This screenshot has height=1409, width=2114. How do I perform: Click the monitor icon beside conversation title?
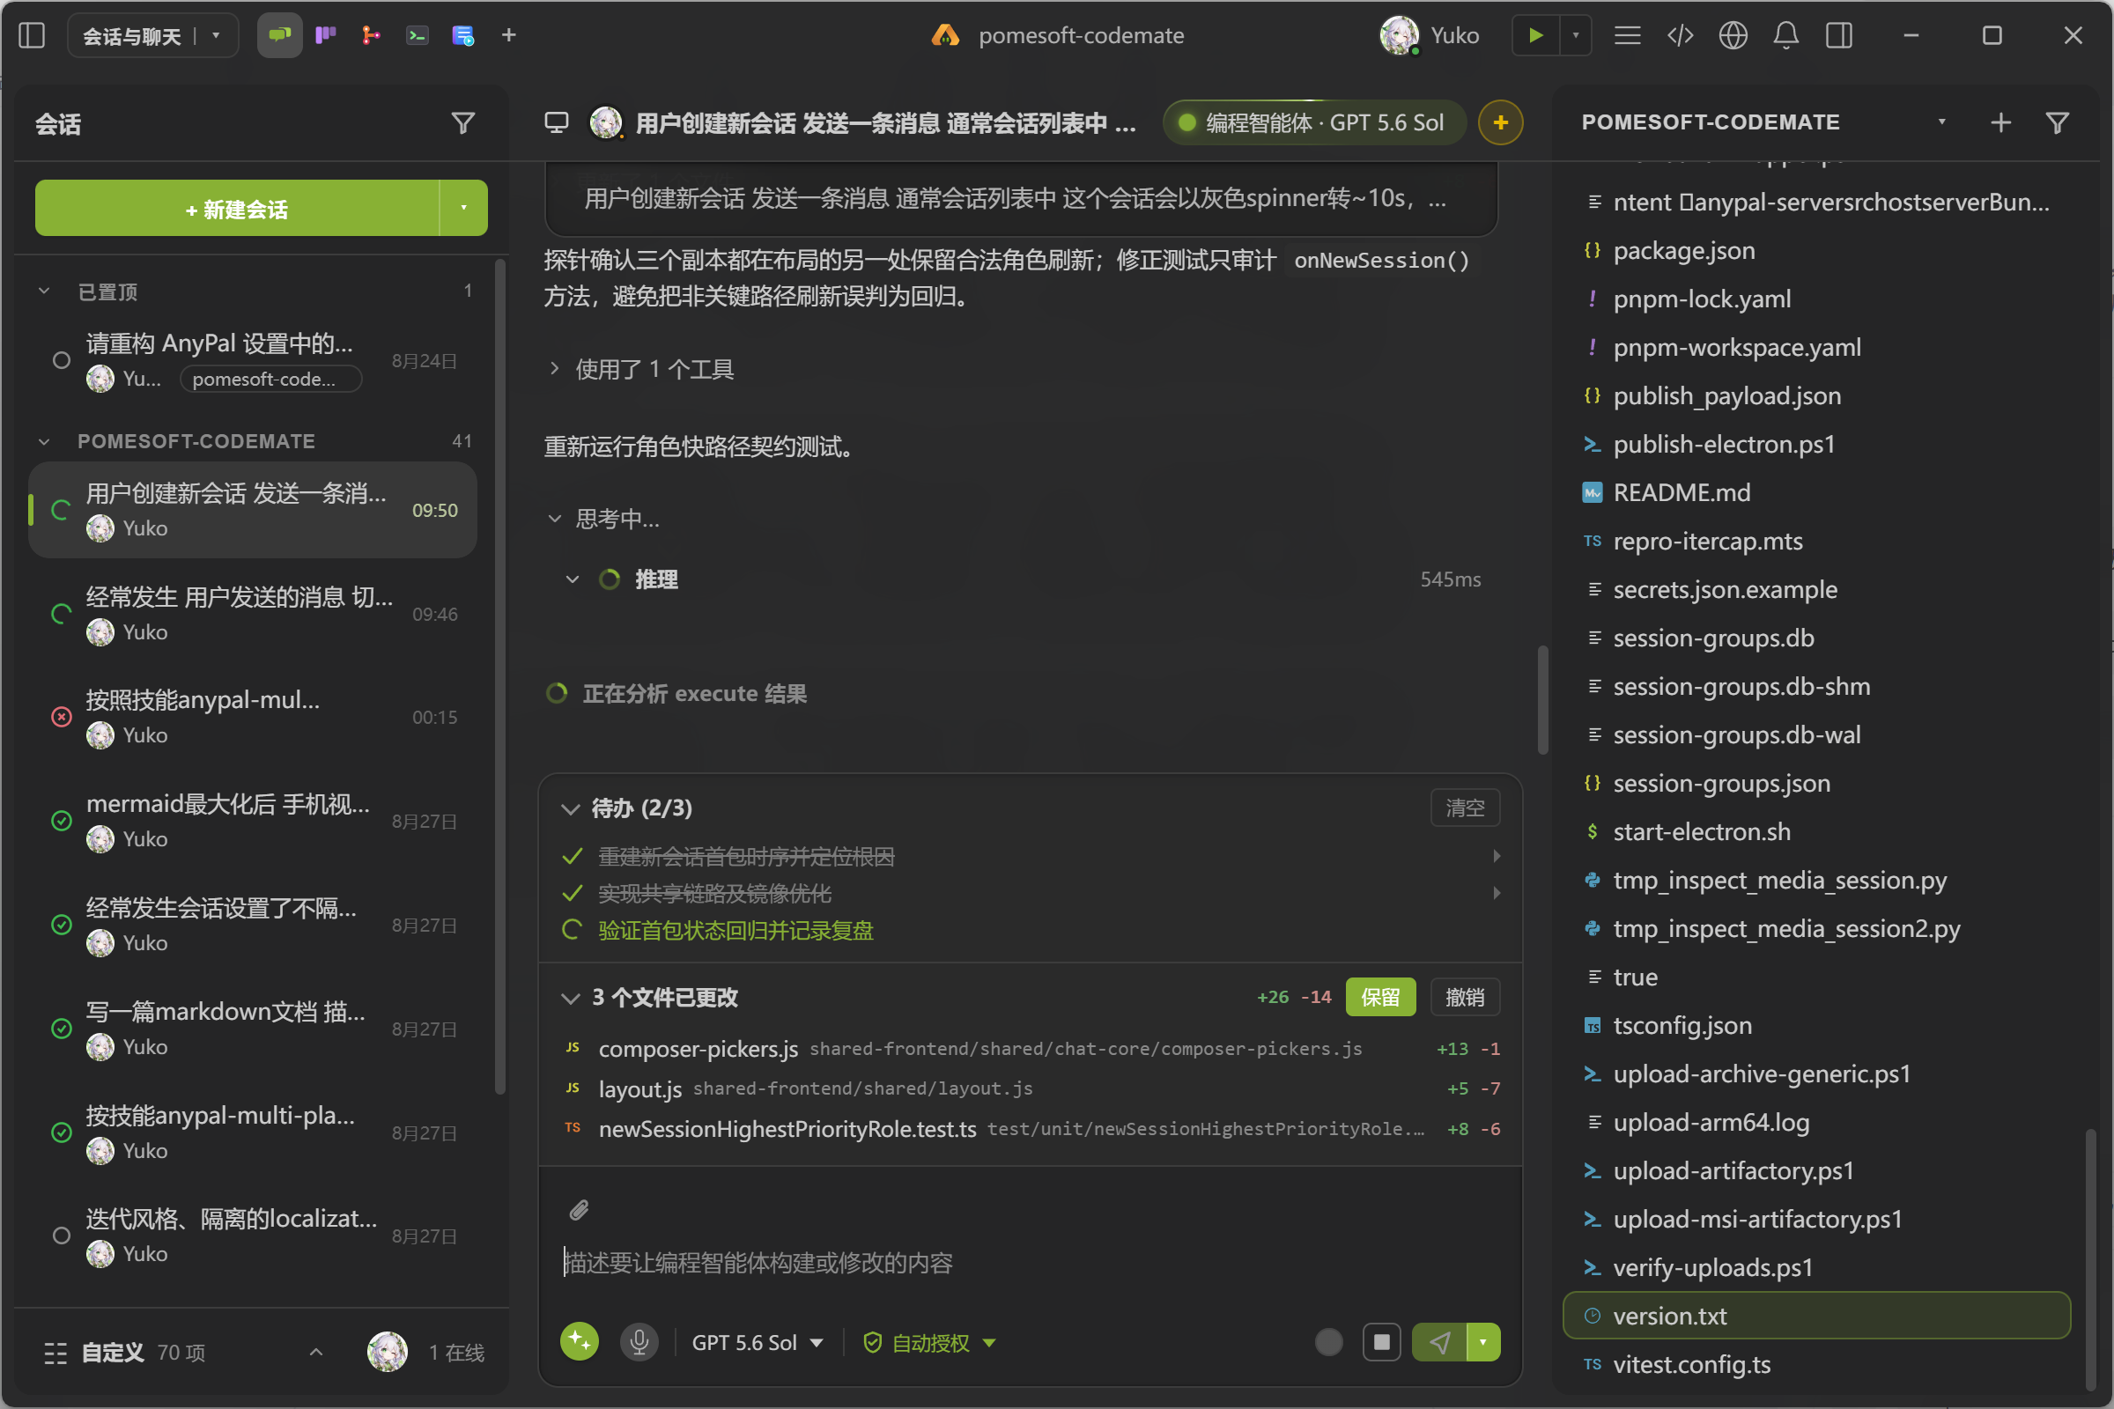pyautogui.click(x=557, y=123)
